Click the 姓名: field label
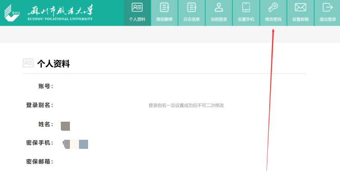Screen dimensions: 340x171 [x=46, y=124]
